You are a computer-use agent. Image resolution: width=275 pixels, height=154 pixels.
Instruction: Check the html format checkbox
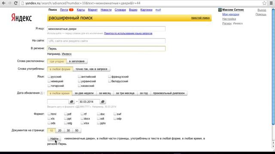(x=49, y=114)
